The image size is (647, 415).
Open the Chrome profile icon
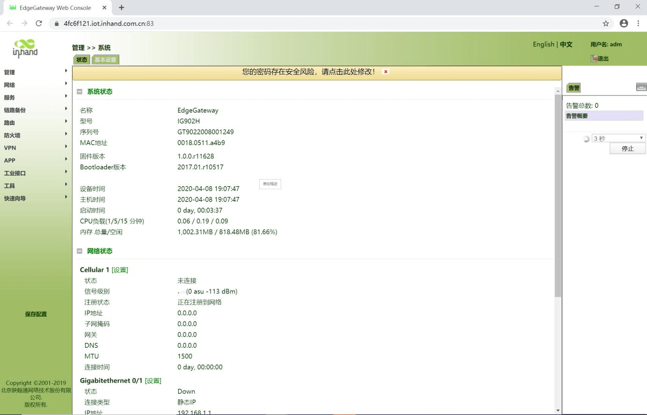click(624, 23)
